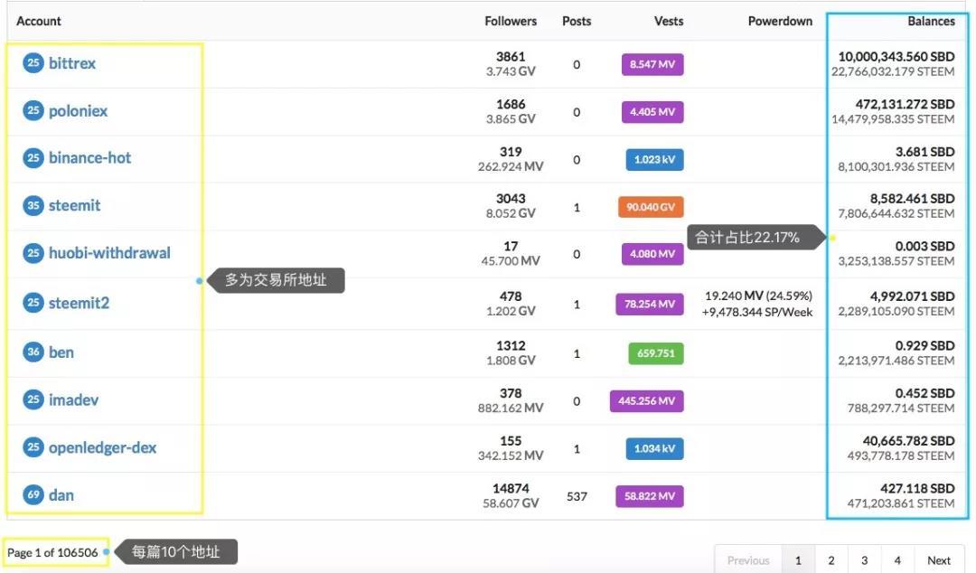
Task: Click the orange 90.040 GV vests label
Action: pyautogui.click(x=651, y=207)
